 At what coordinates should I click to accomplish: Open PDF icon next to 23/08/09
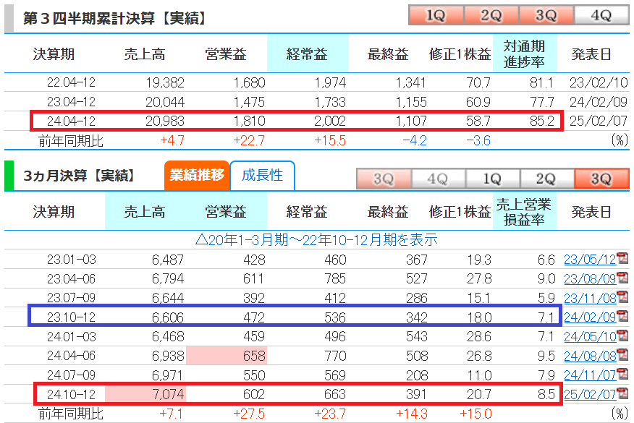pyautogui.click(x=622, y=278)
